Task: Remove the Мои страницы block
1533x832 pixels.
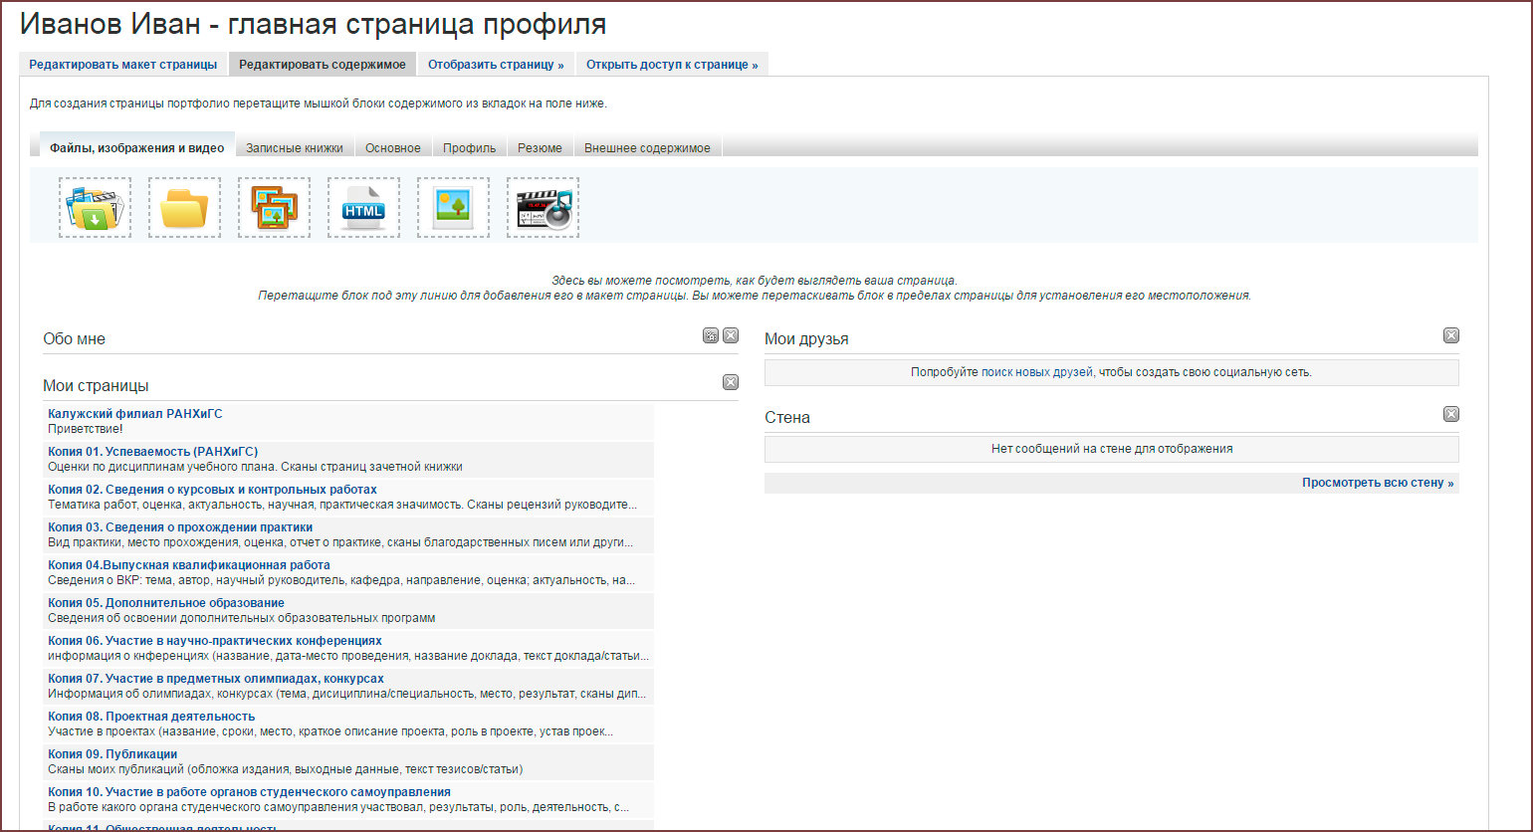Action: pos(731,383)
